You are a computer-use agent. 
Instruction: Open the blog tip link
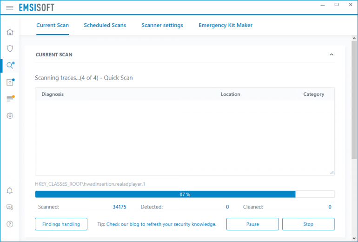tap(161, 224)
